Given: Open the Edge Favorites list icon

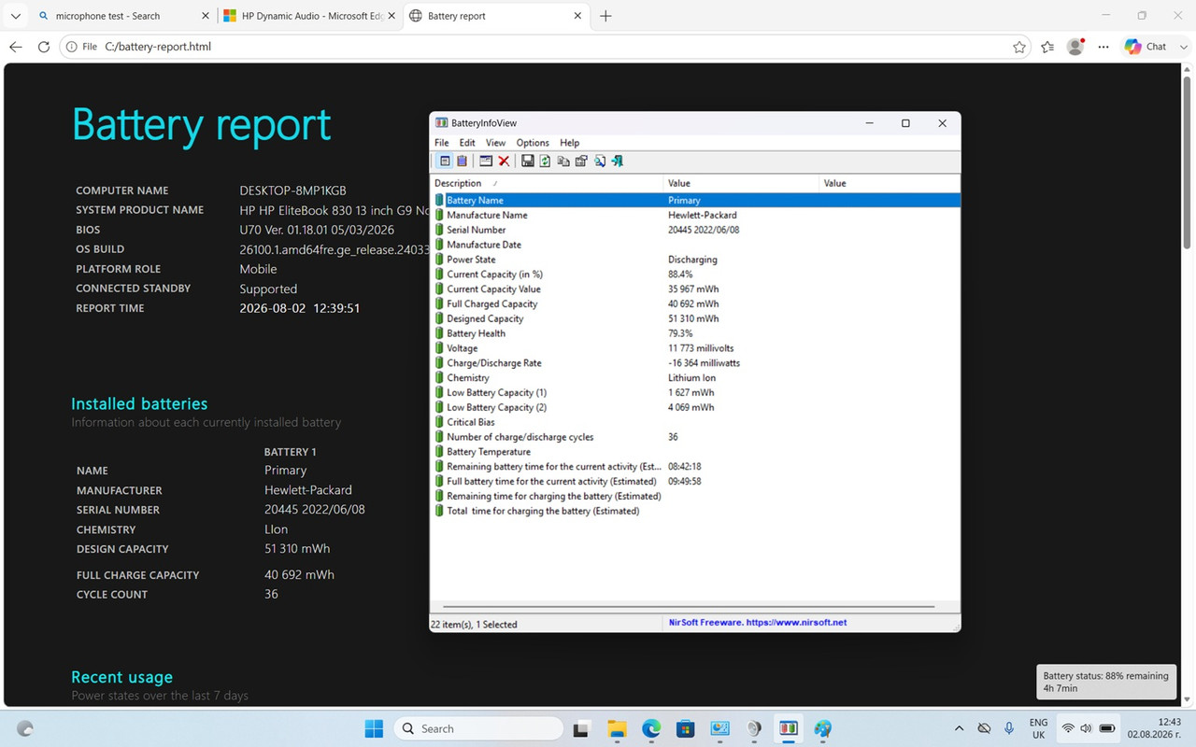Looking at the screenshot, I should [x=1047, y=47].
